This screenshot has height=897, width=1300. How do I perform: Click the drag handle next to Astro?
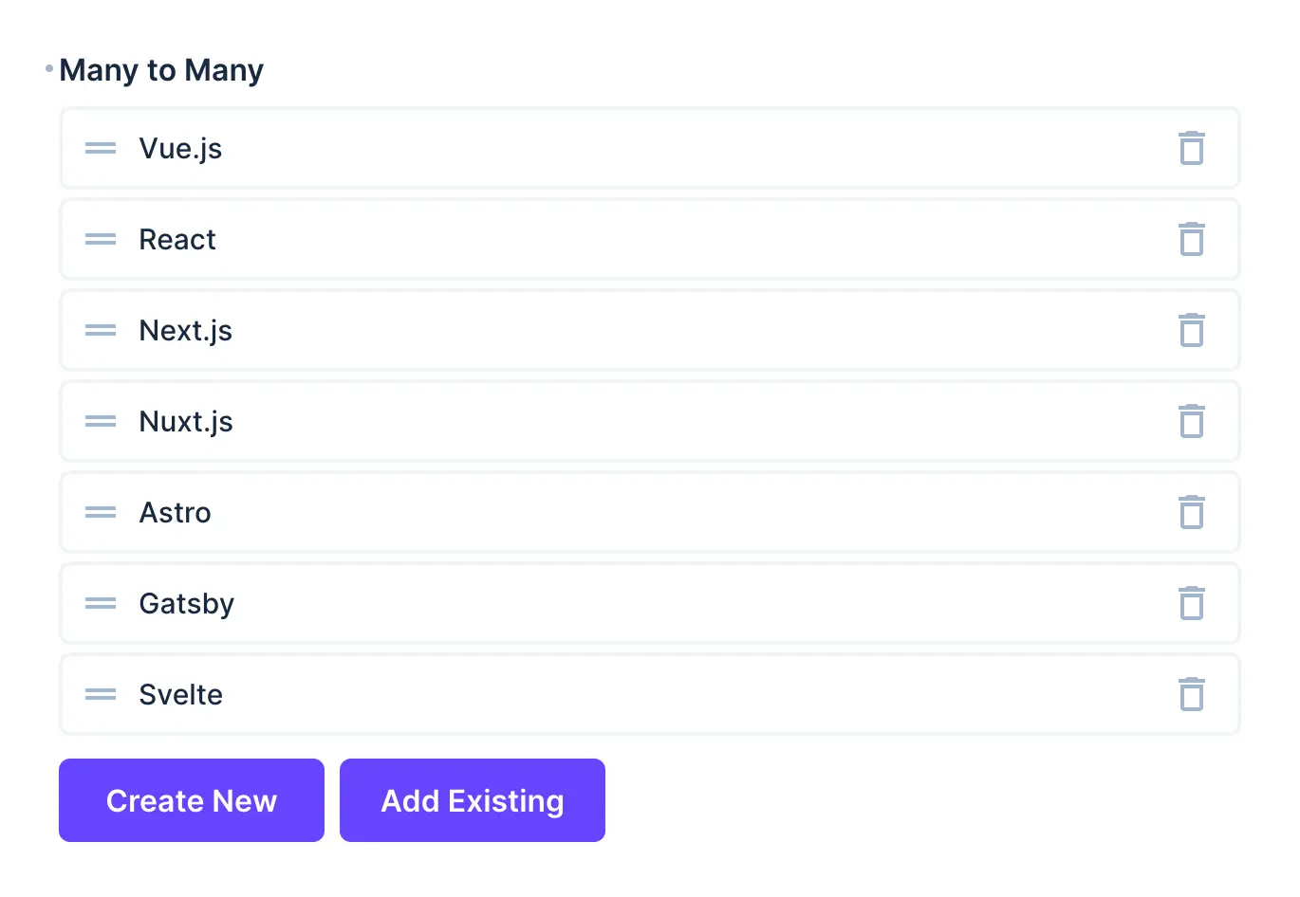[100, 512]
